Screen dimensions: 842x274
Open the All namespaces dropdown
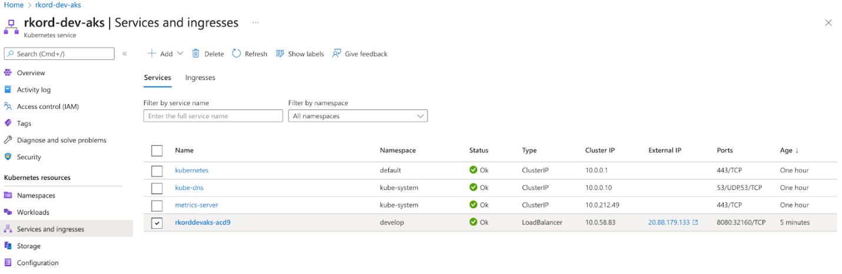[x=358, y=116]
